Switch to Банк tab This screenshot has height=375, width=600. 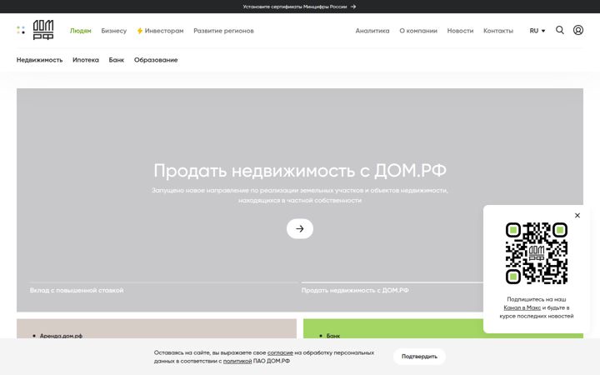click(x=117, y=60)
